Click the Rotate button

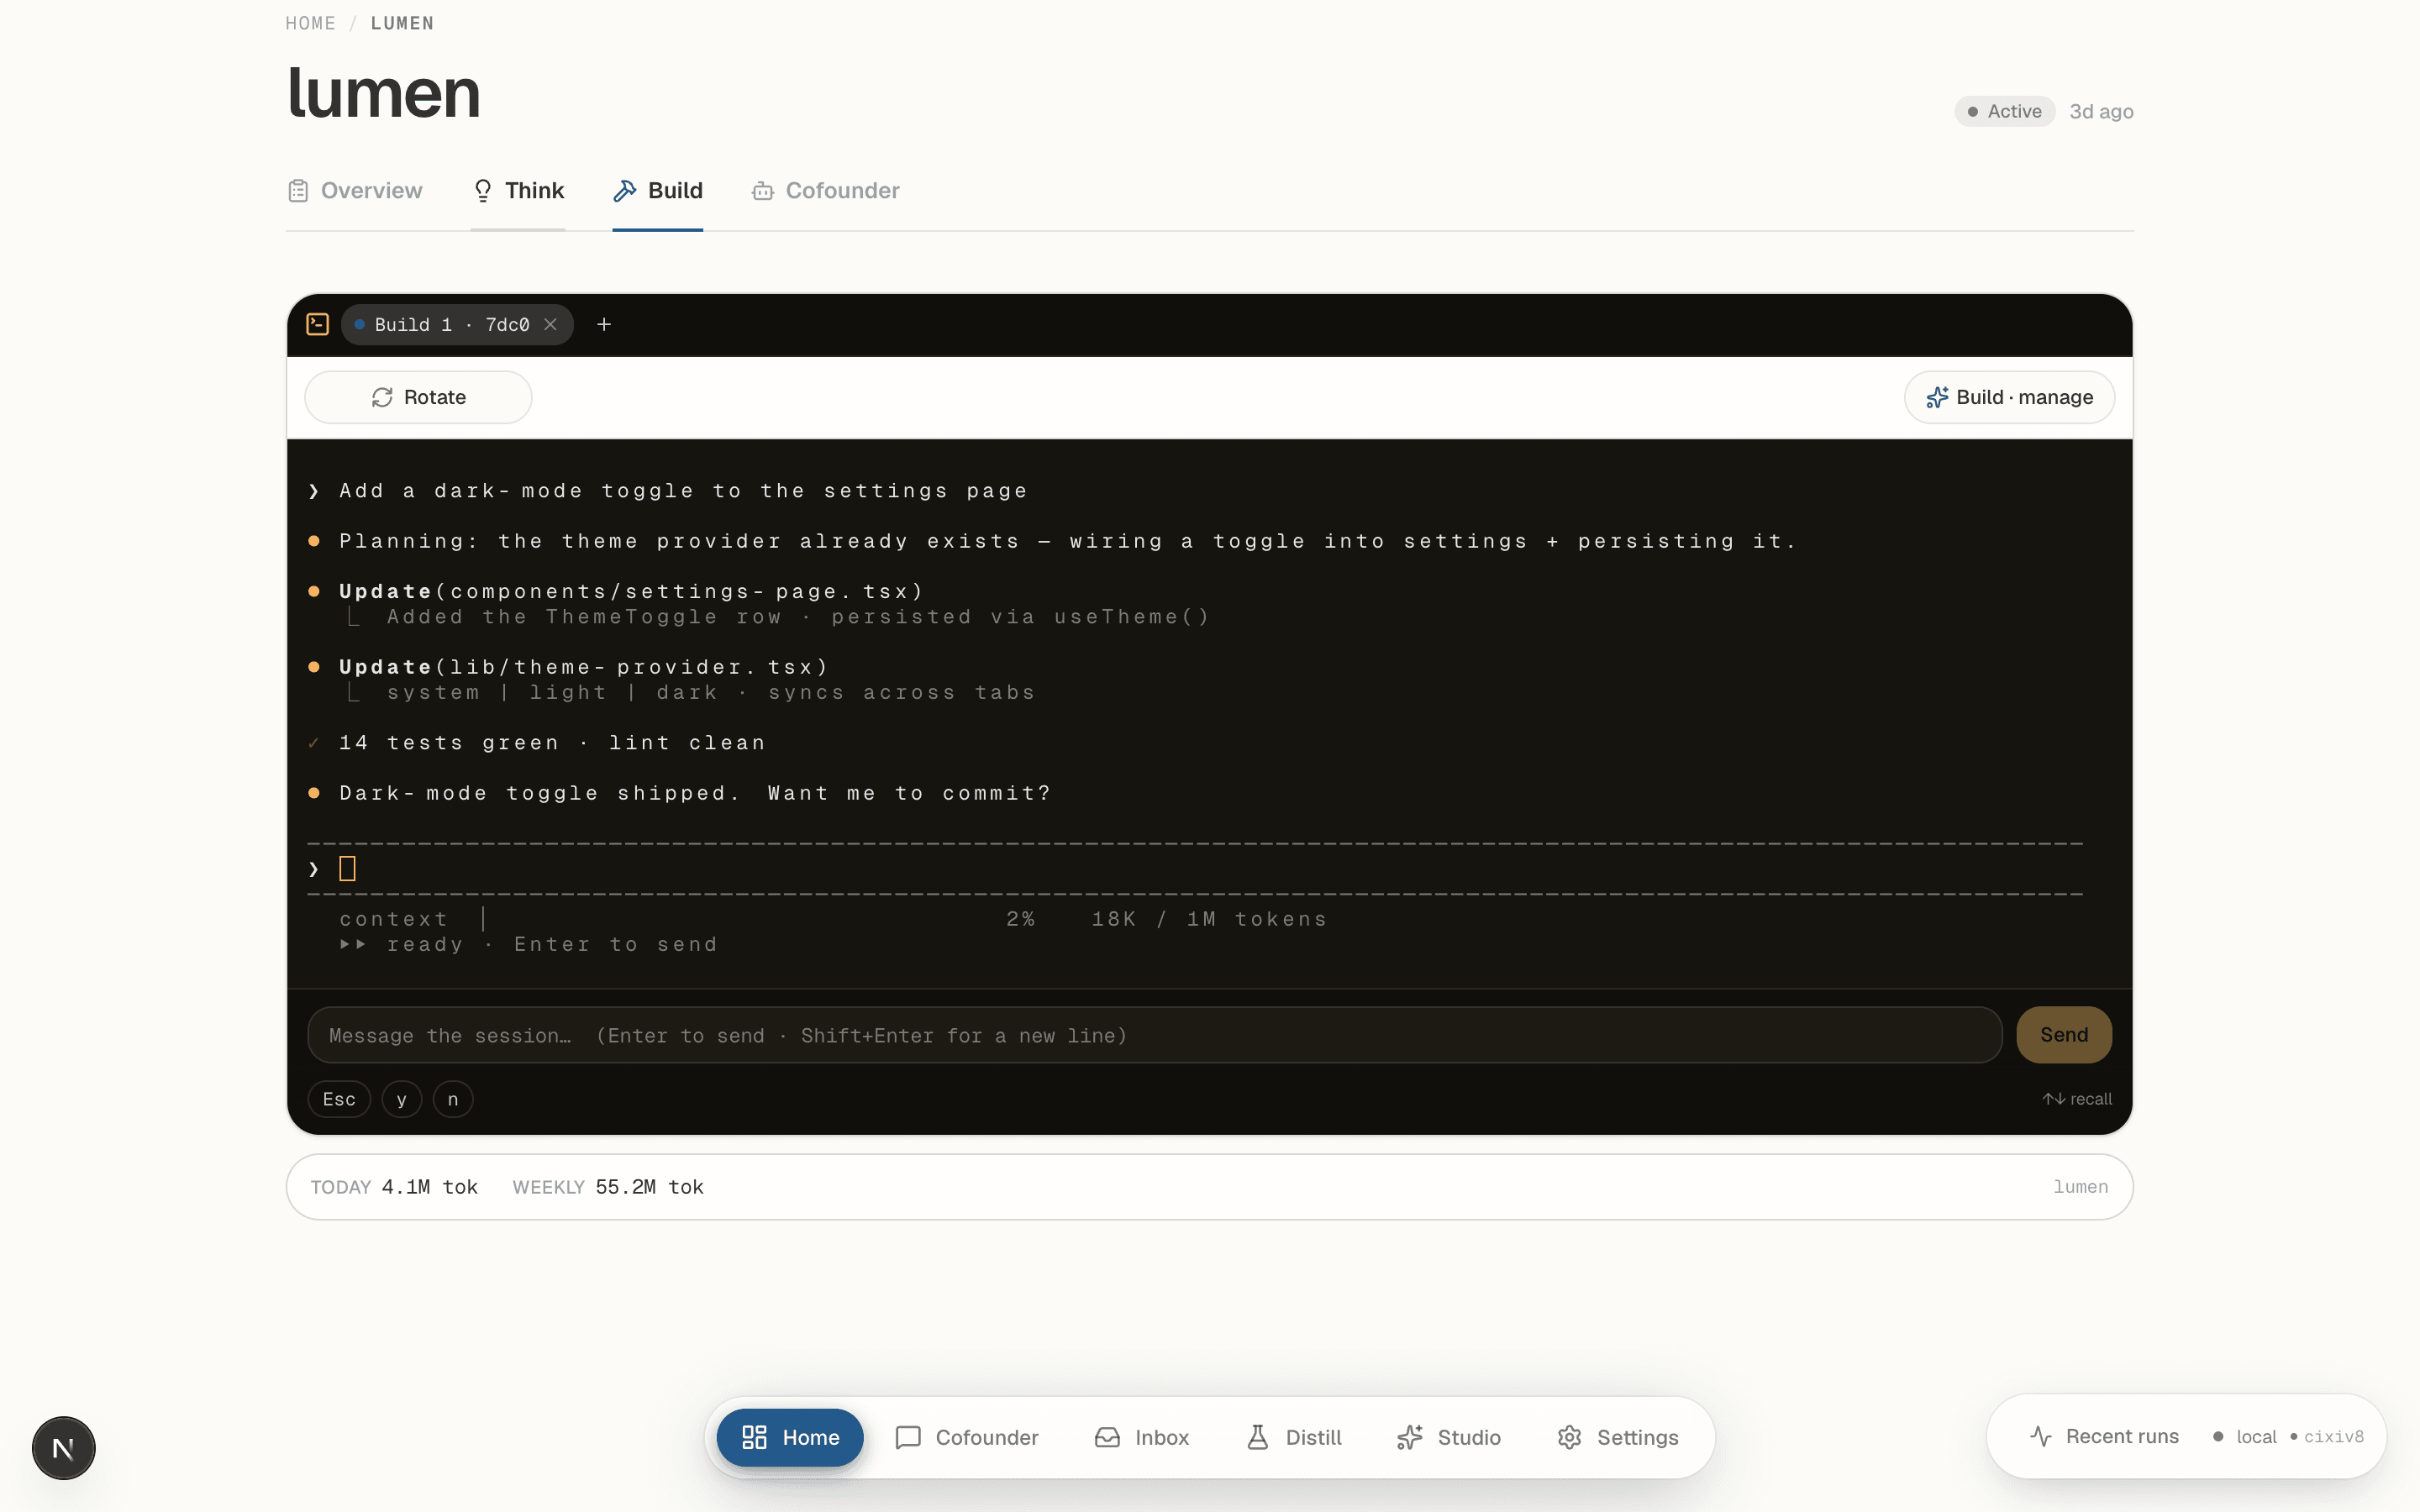[418, 397]
